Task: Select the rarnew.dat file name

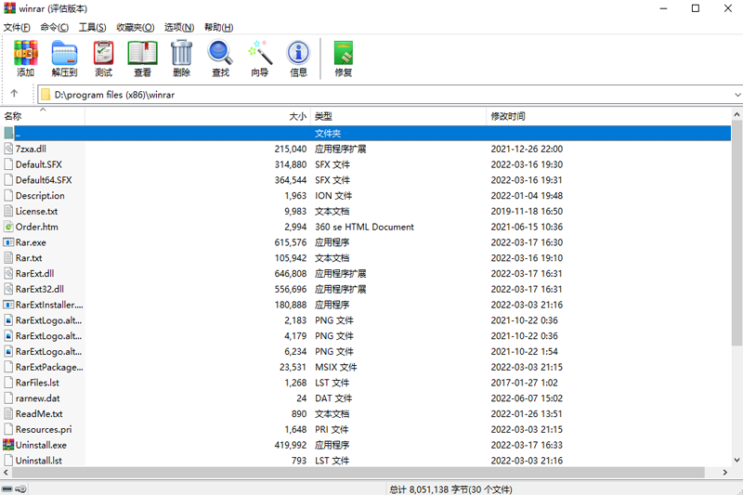Action: click(38, 398)
